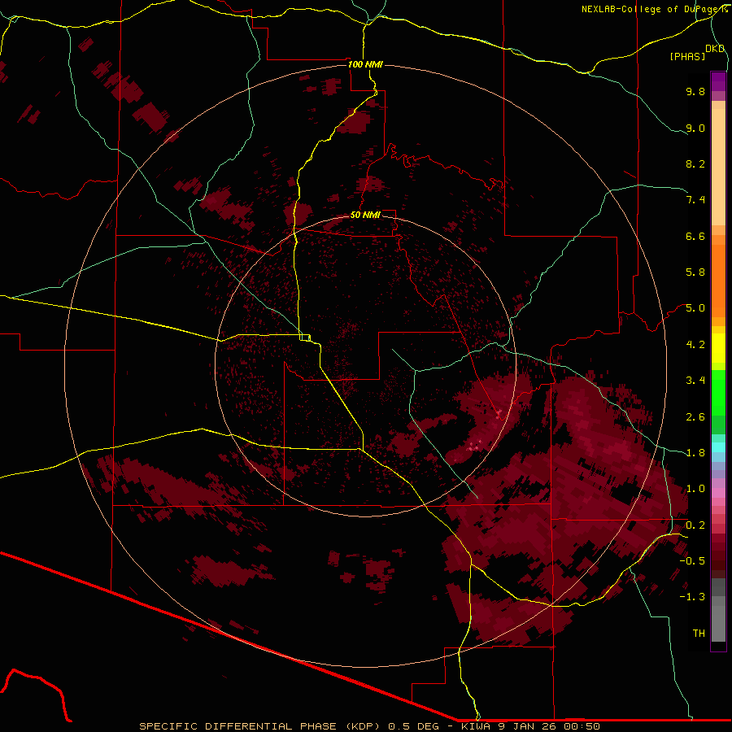The width and height of the screenshot is (732, 732).
Task: Click the 8.2 value on the color scale
Action: [695, 163]
